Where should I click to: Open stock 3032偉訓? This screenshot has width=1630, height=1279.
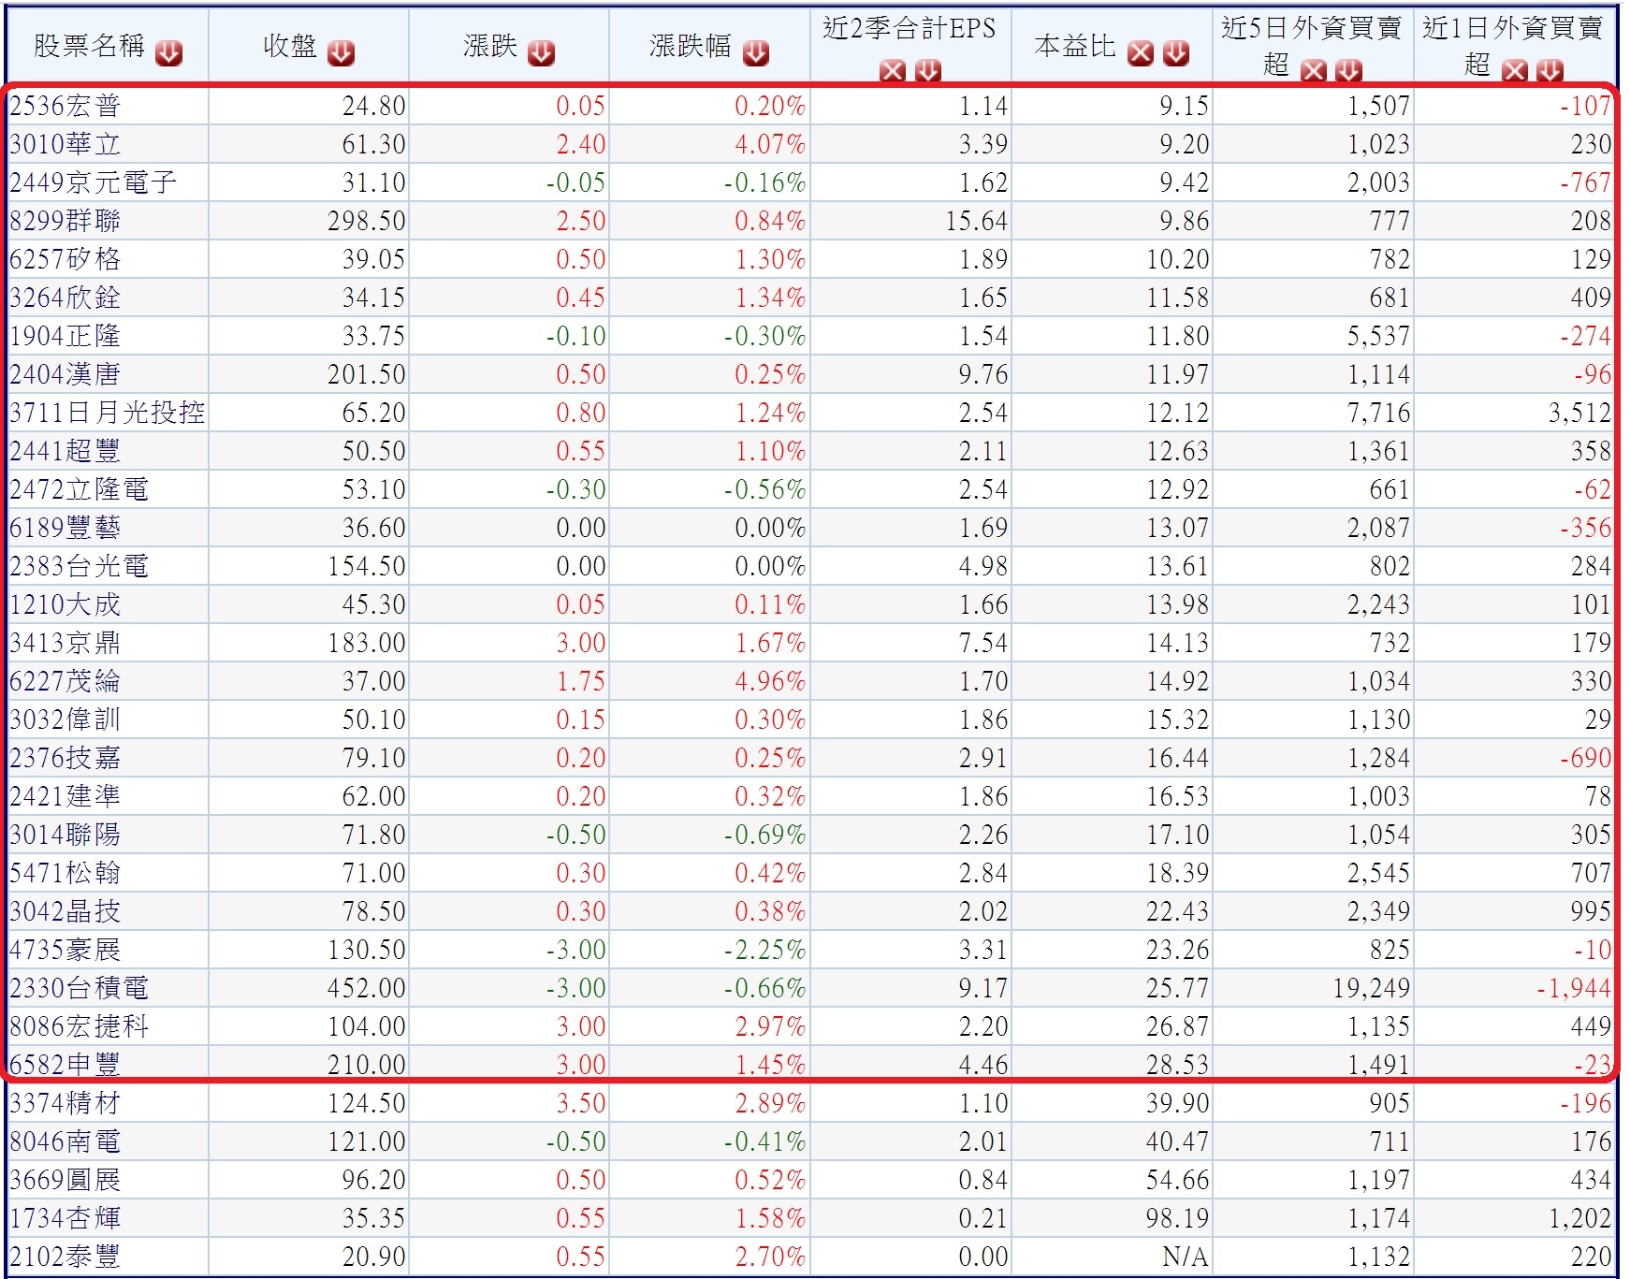coord(65,719)
